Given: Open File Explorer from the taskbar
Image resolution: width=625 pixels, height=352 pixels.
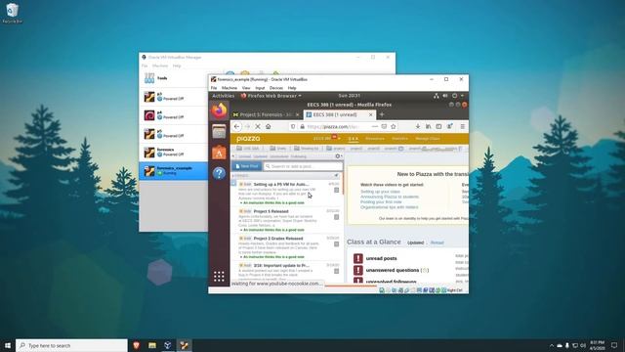Looking at the screenshot, I should click(152, 345).
